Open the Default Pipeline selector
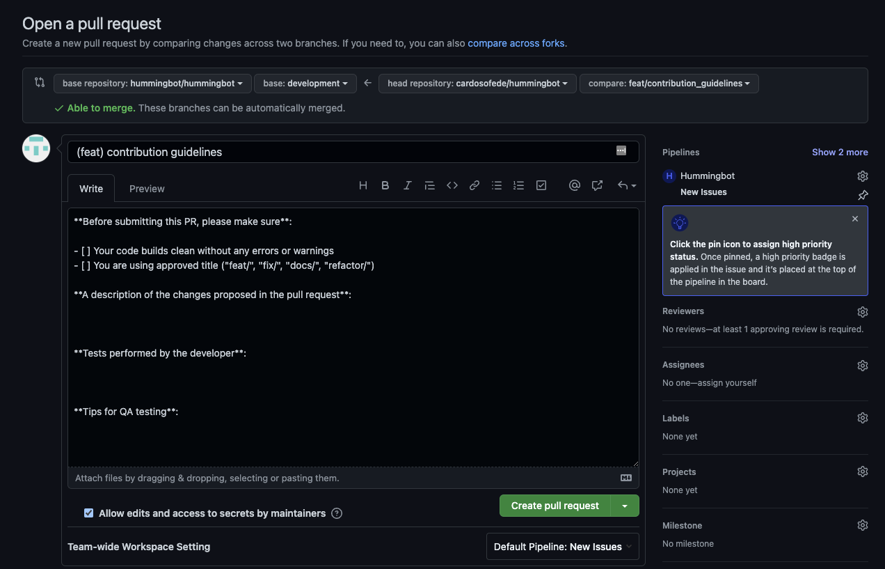The height and width of the screenshot is (569, 885). click(562, 546)
